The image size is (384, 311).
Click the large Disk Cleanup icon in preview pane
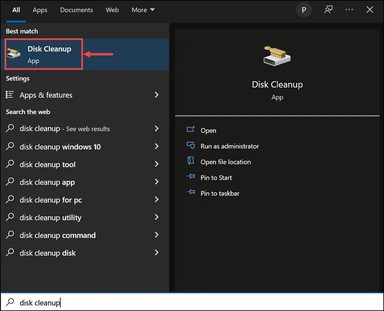(277, 56)
